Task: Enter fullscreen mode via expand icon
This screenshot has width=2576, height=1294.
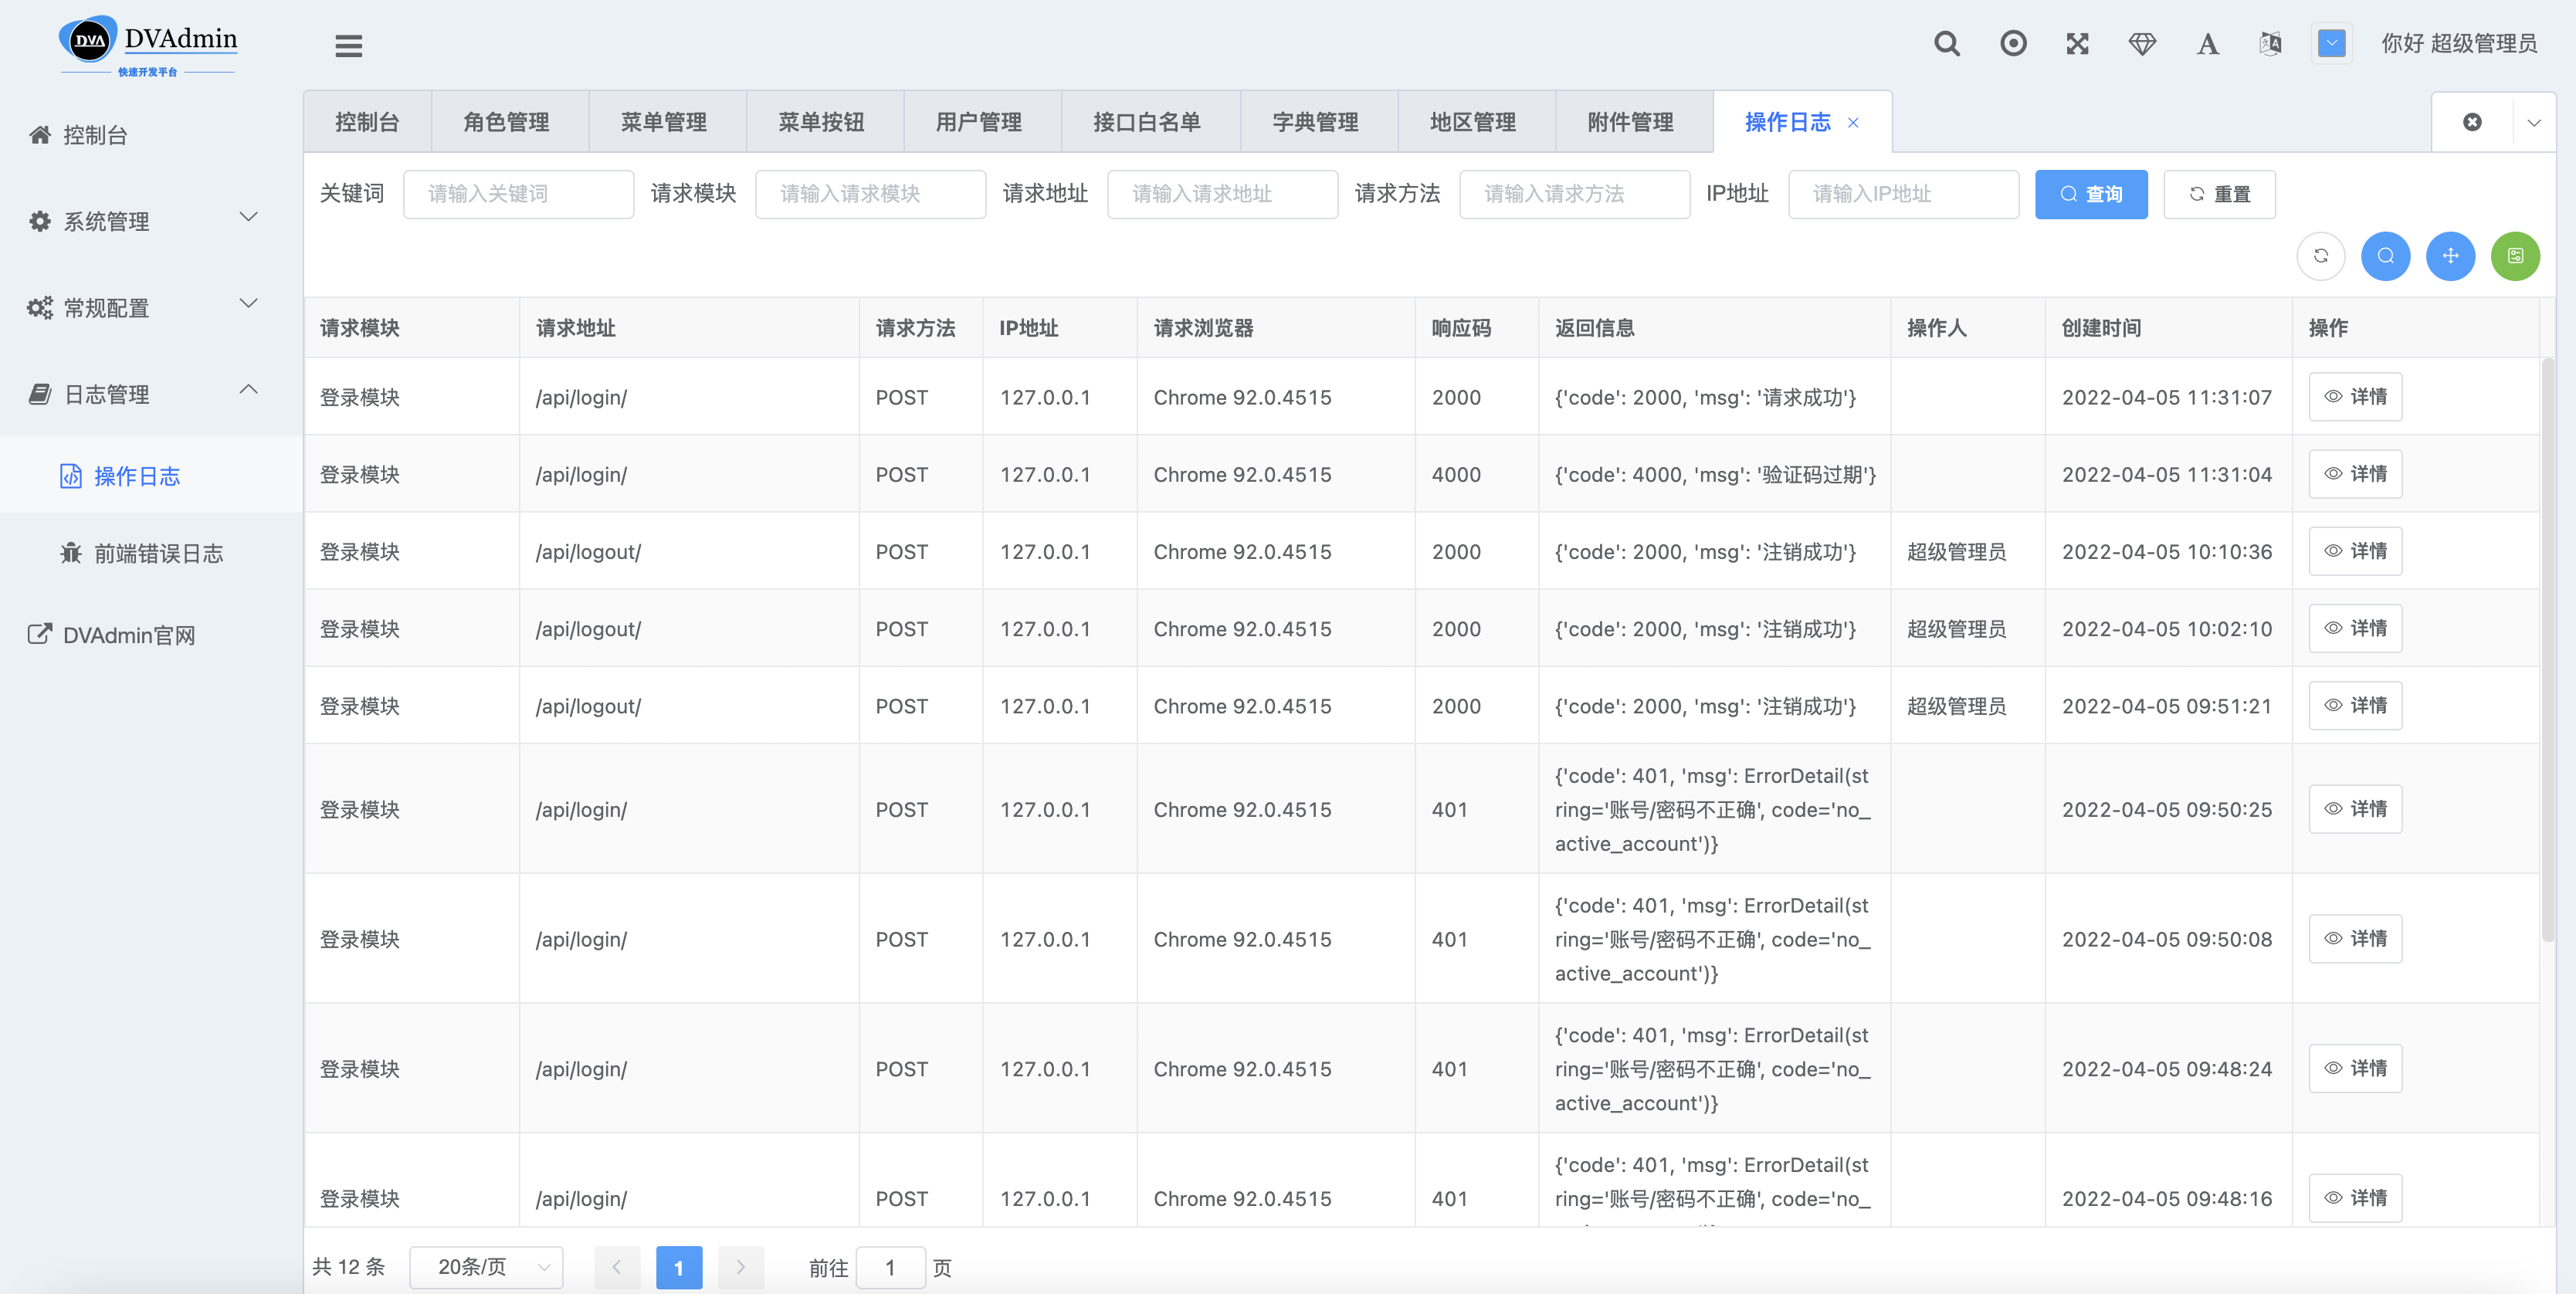Action: [2077, 43]
